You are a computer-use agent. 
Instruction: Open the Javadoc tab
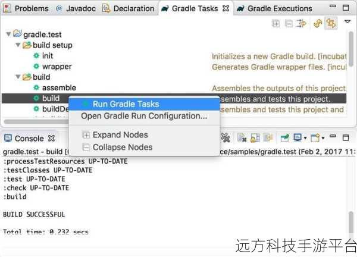[76, 8]
